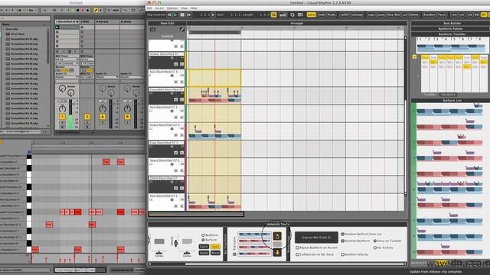Open Audio To dropdown on Reverb return
The width and height of the screenshot is (490, 275).
click(x=107, y=77)
